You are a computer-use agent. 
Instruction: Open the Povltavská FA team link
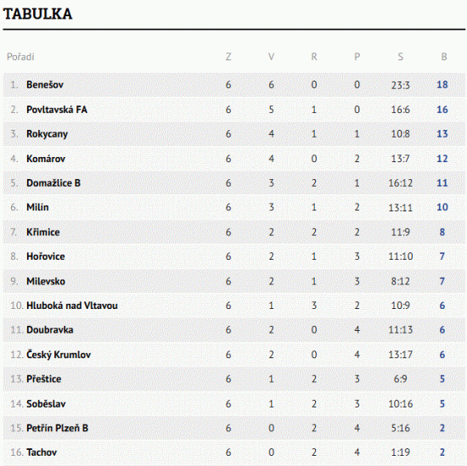(57, 109)
